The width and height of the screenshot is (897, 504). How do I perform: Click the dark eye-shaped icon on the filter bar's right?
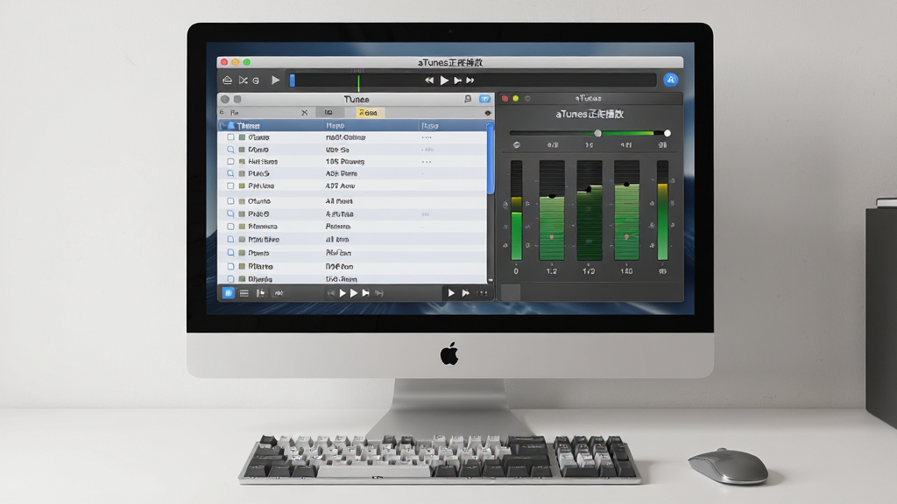click(x=488, y=113)
